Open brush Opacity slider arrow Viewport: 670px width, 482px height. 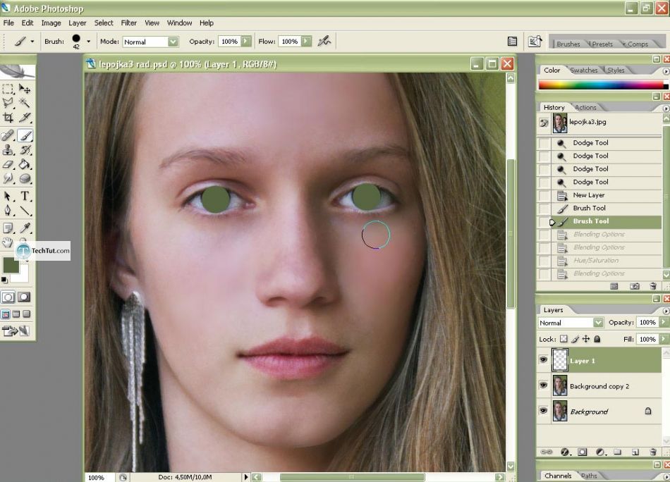[245, 42]
